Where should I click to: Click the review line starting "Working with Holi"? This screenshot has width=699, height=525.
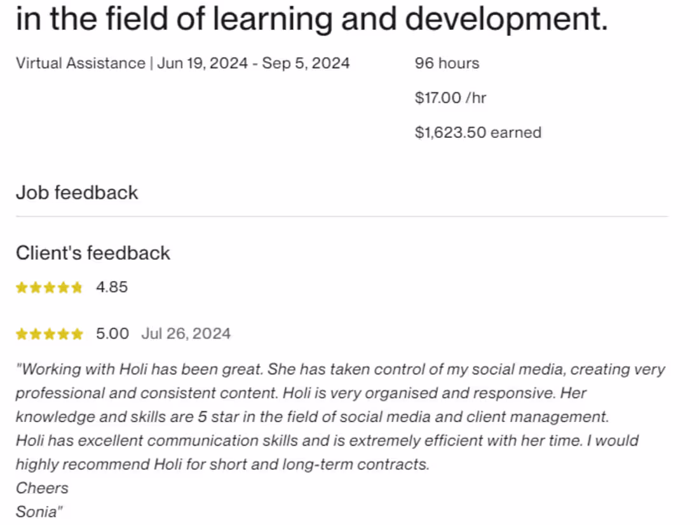(x=340, y=369)
